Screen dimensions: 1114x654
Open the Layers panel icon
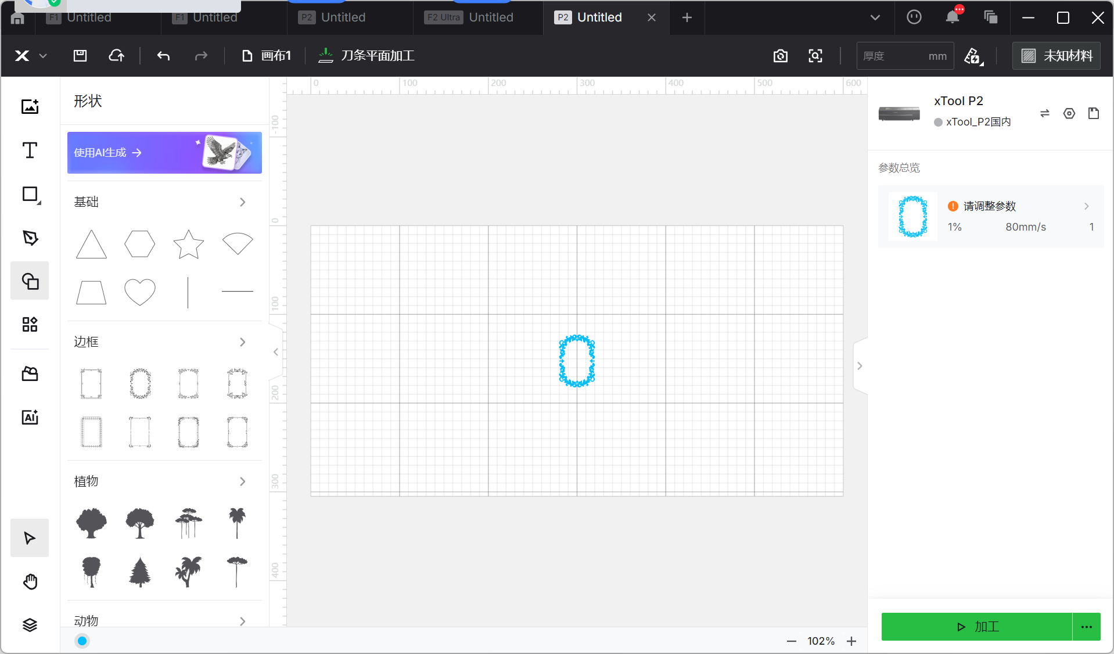pos(30,625)
